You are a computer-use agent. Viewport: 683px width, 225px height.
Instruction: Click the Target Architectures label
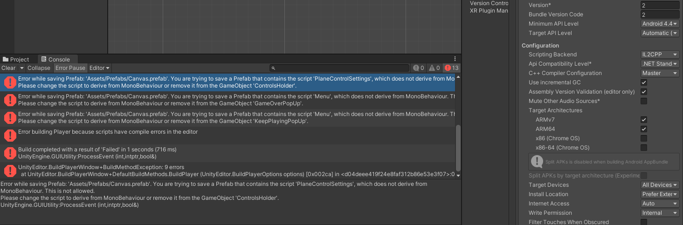[x=555, y=110]
